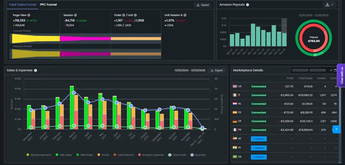Click the Sales & Expenses info icon
Viewport: 345px width, 165px height.
[x=35, y=71]
